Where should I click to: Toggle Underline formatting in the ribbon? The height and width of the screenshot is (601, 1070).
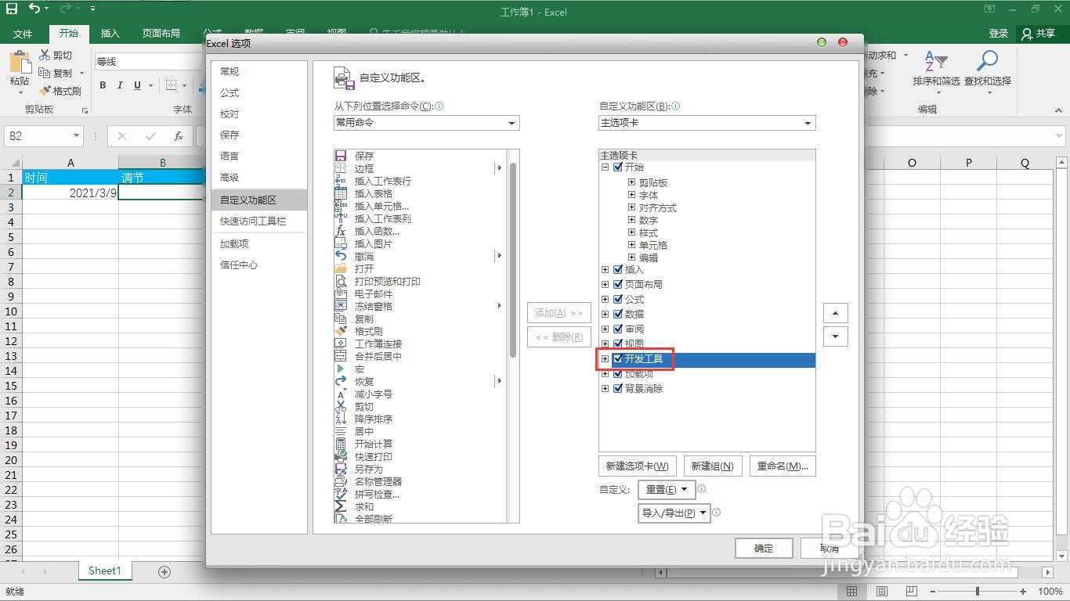(x=138, y=85)
